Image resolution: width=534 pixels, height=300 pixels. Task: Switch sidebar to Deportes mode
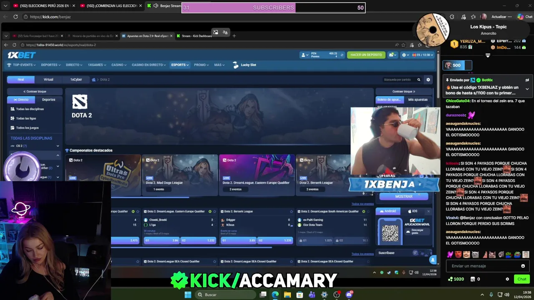coord(48,100)
